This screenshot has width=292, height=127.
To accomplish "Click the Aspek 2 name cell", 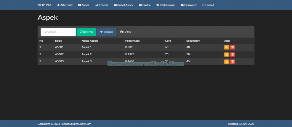I will tap(86, 54).
